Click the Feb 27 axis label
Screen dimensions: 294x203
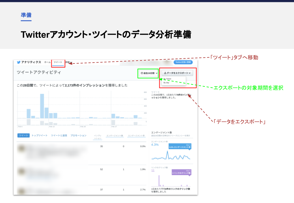(114, 127)
